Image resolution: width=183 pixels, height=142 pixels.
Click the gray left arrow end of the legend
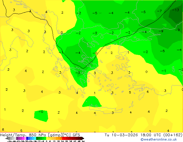tap(7, 138)
